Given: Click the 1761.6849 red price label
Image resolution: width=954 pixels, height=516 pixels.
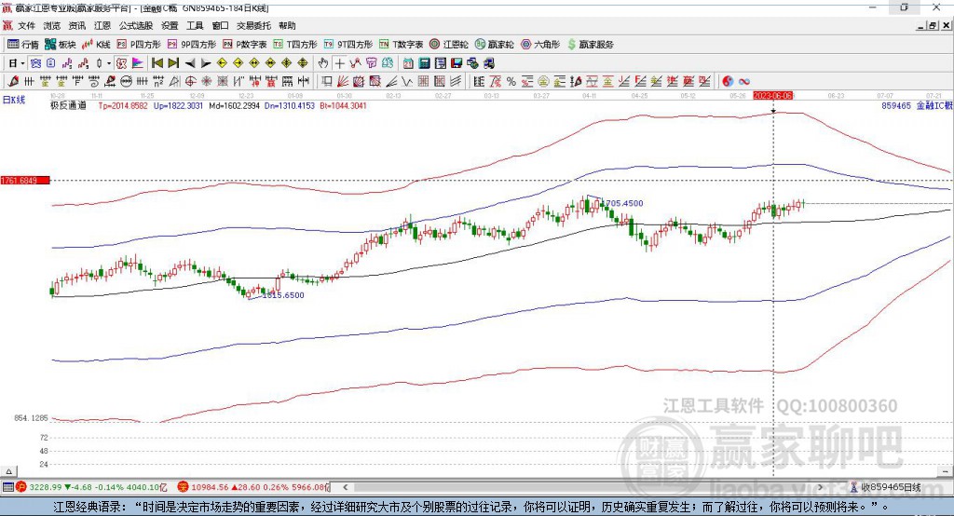Looking at the screenshot, I should point(24,180).
